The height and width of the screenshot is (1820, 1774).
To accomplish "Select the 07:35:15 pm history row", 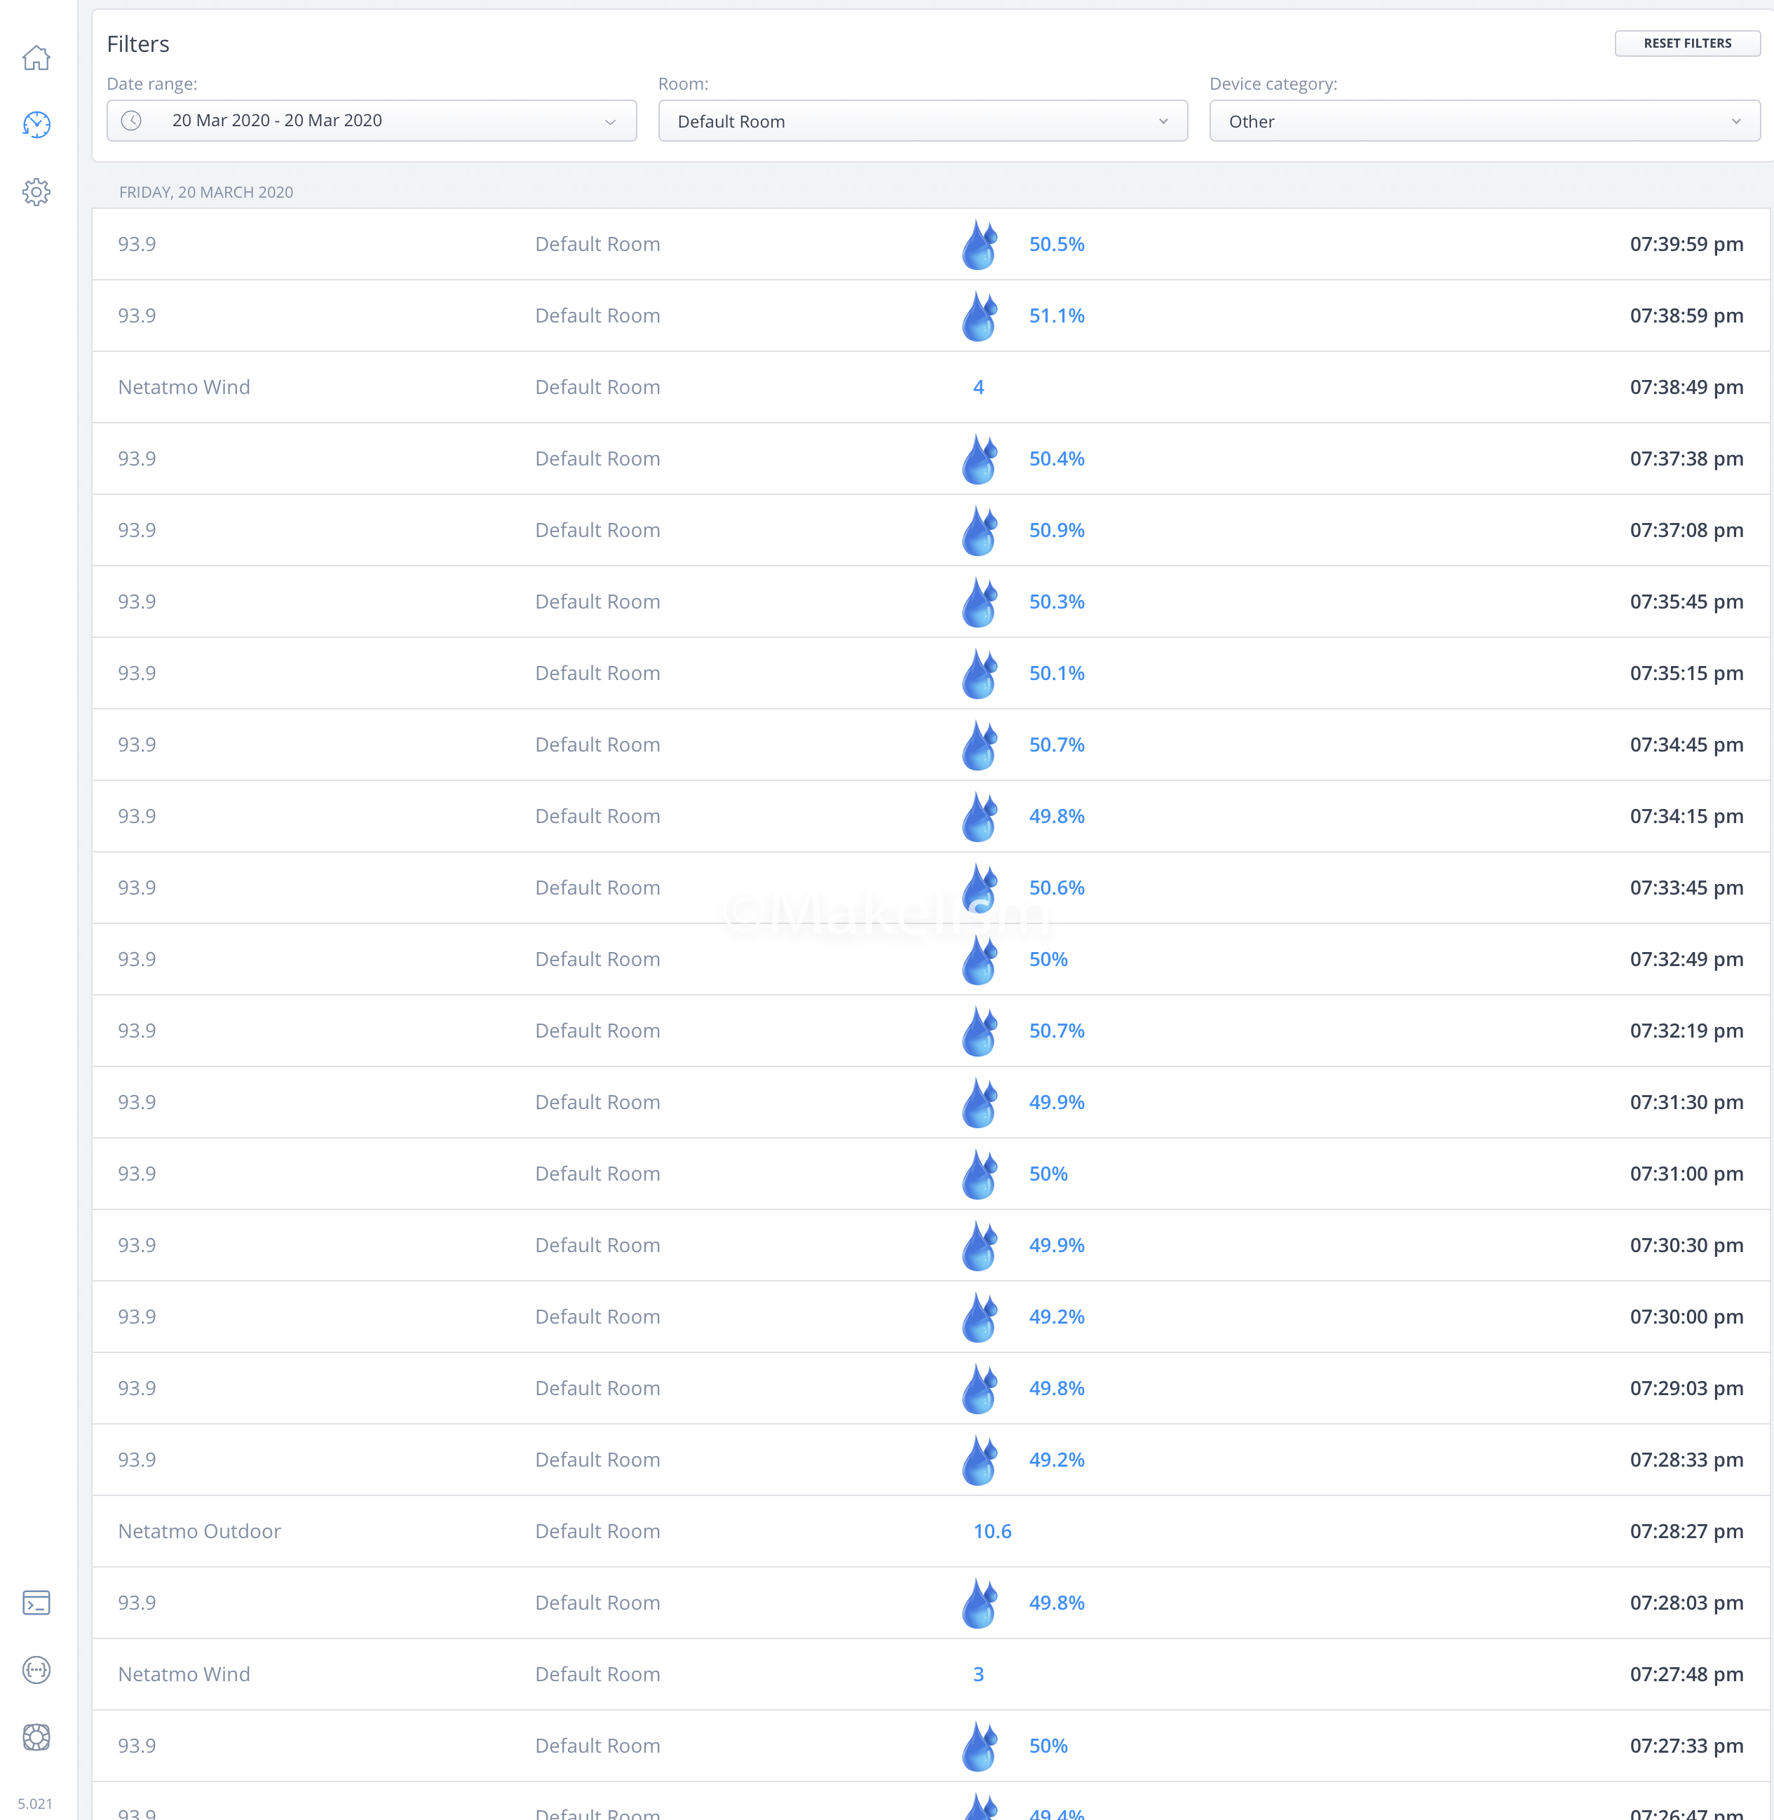I will pos(1686,674).
